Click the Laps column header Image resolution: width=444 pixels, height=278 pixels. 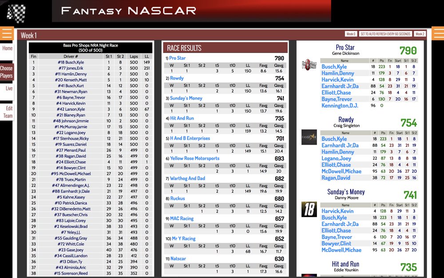point(134,56)
